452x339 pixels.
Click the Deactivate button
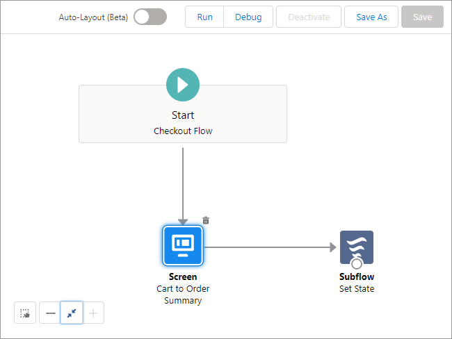click(x=309, y=17)
